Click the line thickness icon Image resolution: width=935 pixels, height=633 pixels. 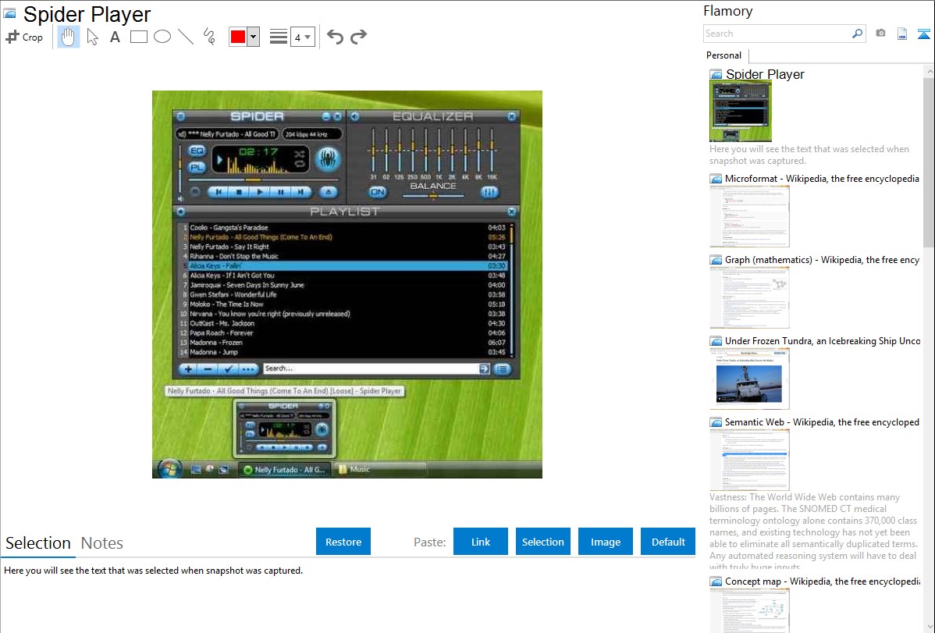[x=279, y=37]
